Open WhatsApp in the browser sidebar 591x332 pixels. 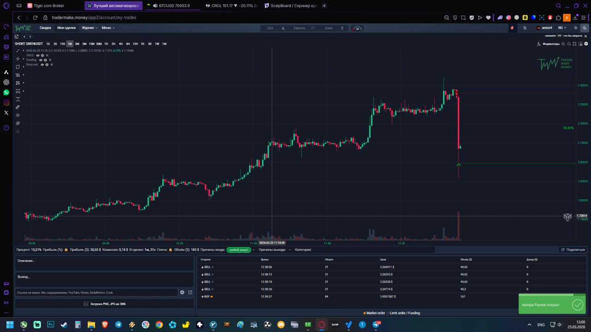pyautogui.click(x=6, y=92)
